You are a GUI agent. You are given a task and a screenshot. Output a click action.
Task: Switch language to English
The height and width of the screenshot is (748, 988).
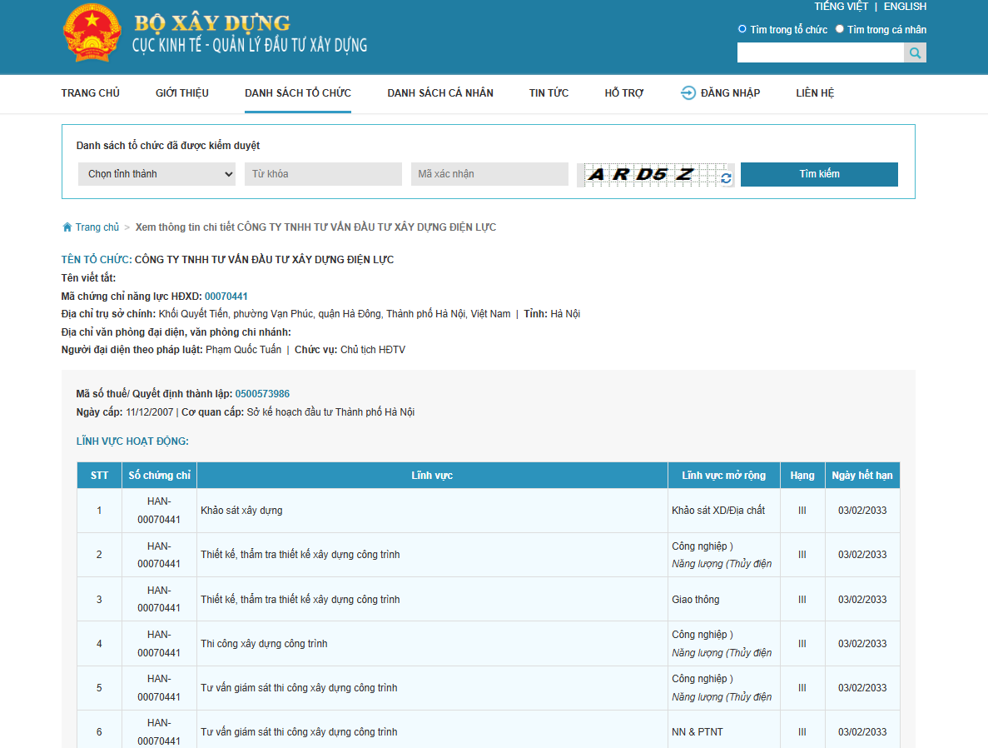pyautogui.click(x=905, y=7)
